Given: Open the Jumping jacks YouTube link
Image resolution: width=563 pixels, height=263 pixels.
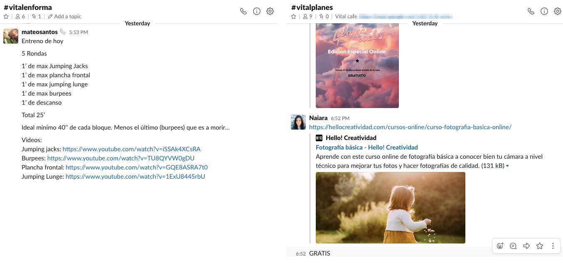Looking at the screenshot, I should point(132,149).
